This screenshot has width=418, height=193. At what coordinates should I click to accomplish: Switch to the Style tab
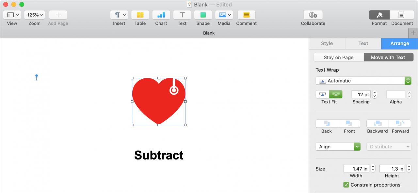click(327, 44)
